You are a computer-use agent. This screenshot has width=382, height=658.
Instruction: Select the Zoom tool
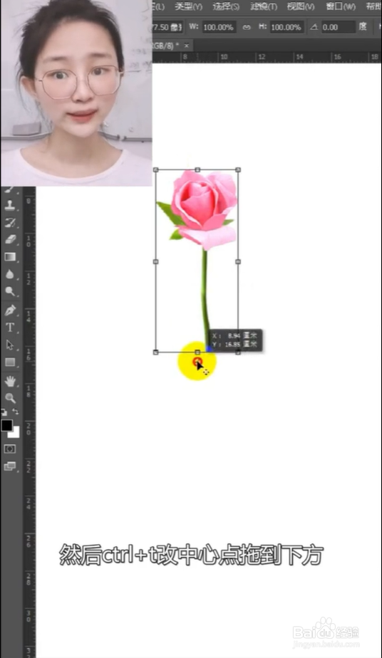click(10, 398)
